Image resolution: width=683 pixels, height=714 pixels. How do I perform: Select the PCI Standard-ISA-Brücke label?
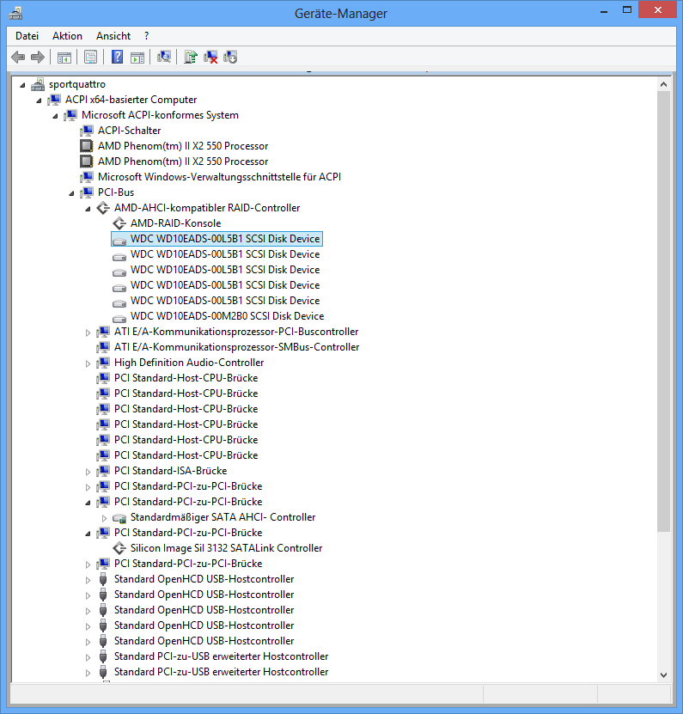[171, 470]
